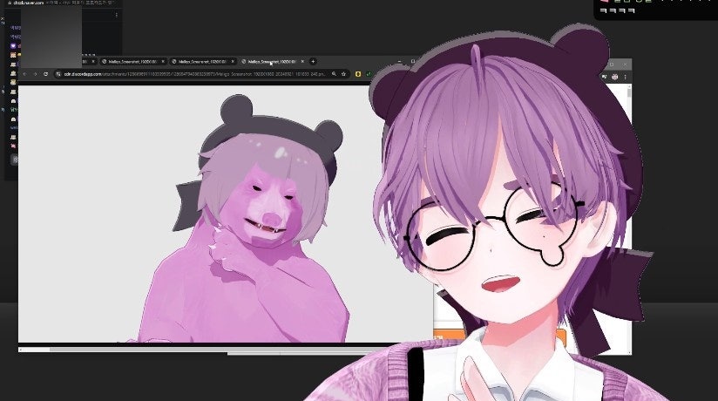Open the gear settings icon in the left sidebar
This screenshot has width=718, height=401.
(14, 160)
